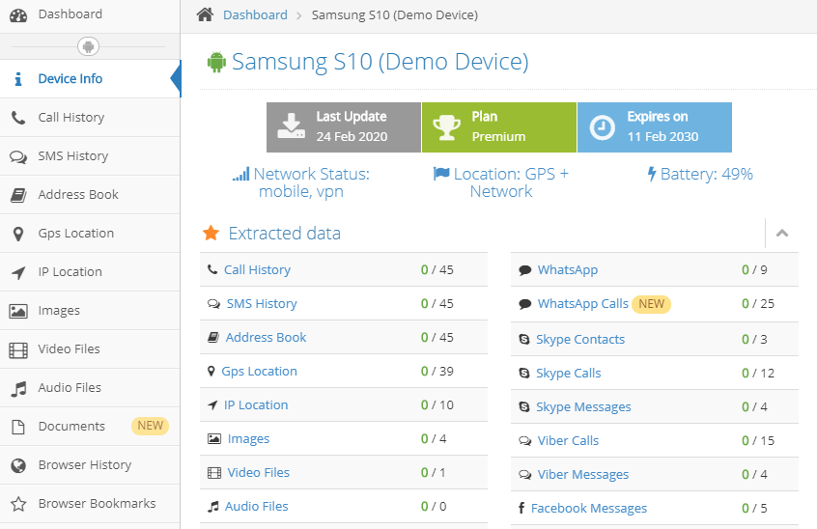The height and width of the screenshot is (529, 817).
Task: Click the home icon in the breadcrumb
Action: [205, 14]
